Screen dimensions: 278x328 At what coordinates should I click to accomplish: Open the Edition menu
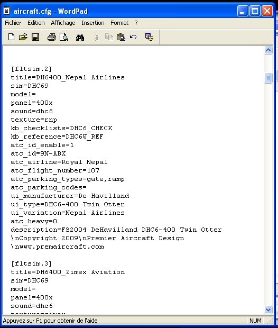tap(36, 23)
